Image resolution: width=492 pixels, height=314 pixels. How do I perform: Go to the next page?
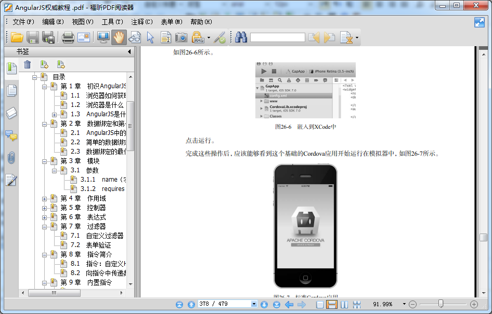pyautogui.click(x=264, y=304)
